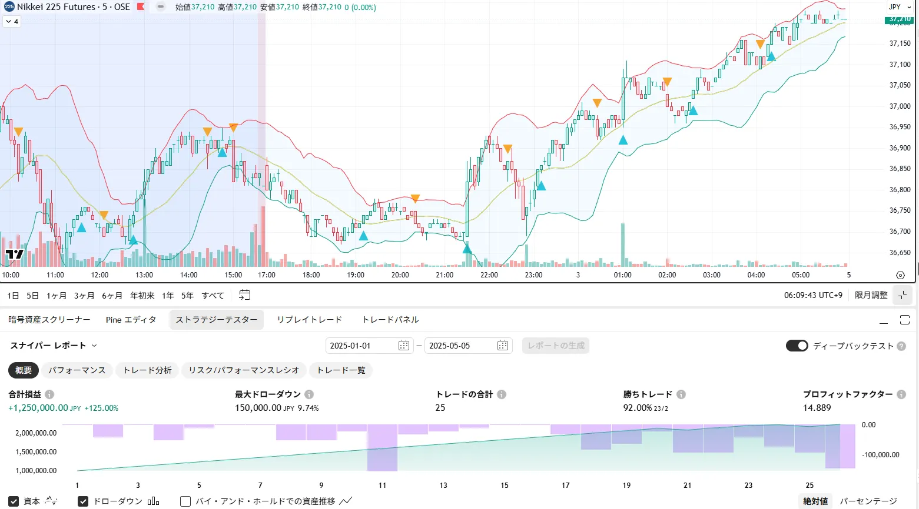Viewport: 919px width, 509px height.
Task: Expand the collapsed indicators legend (4)
Action: click(x=12, y=22)
